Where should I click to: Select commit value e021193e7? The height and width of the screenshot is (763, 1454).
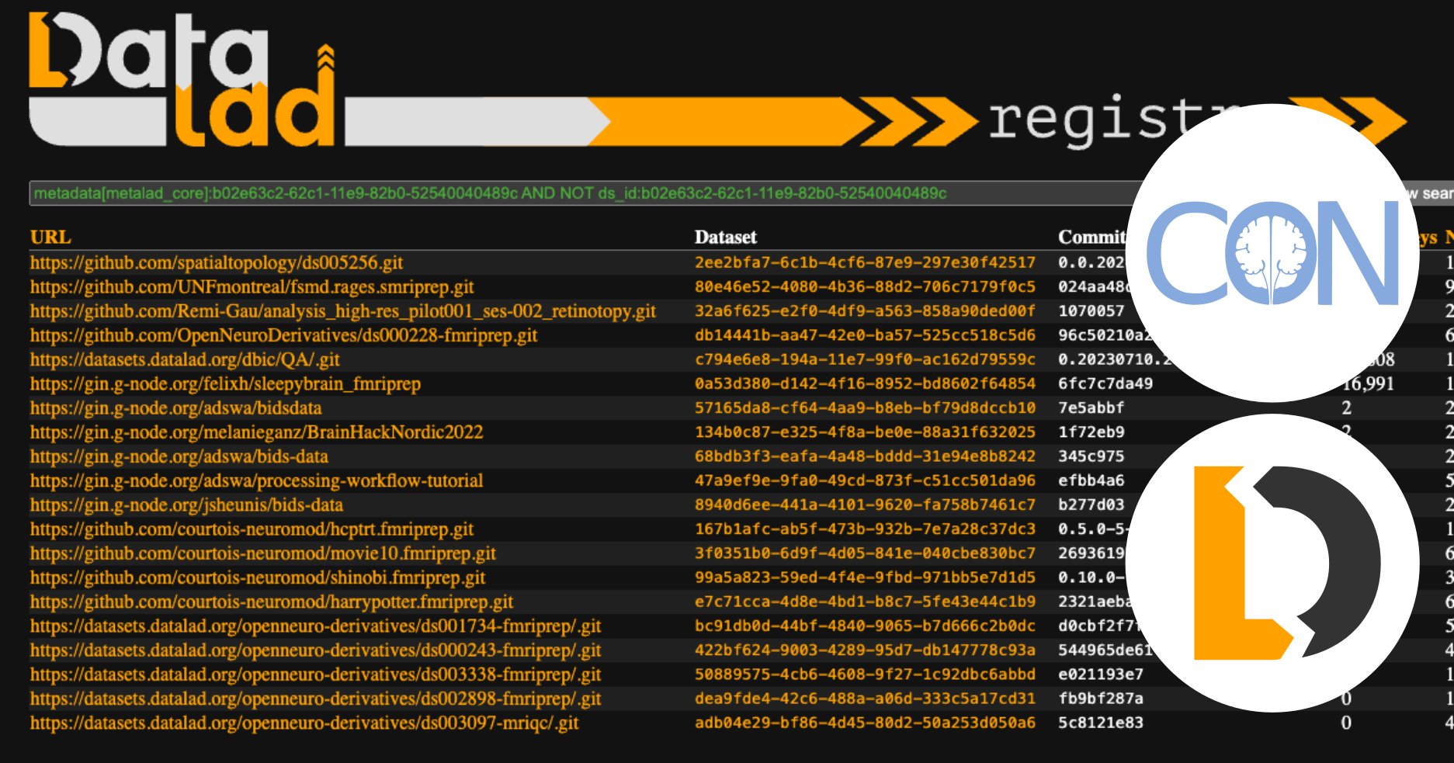pos(1101,675)
